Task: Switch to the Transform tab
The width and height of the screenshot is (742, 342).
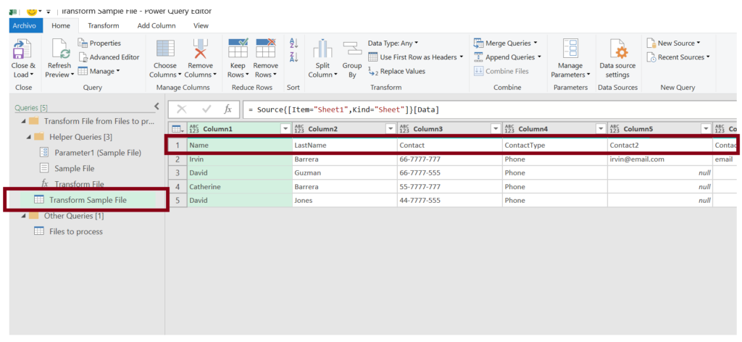Action: point(103,25)
